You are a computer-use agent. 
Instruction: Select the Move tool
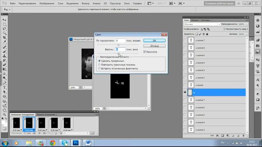point(5,20)
